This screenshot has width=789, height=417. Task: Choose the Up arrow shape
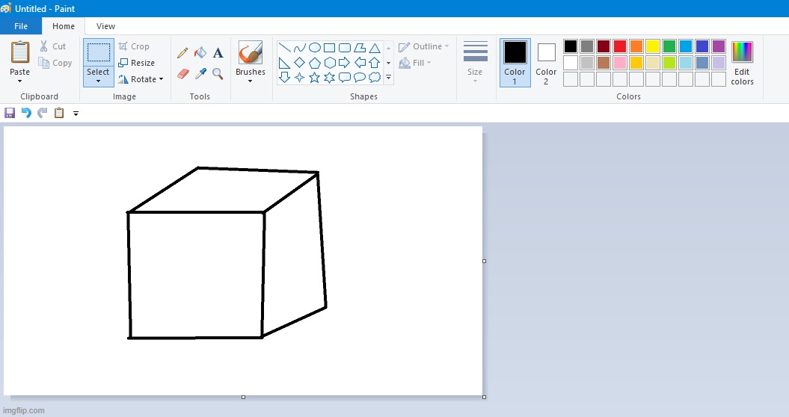(375, 63)
